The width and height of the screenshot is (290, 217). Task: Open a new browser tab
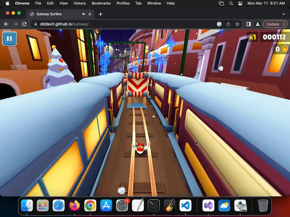pyautogui.click(x=101, y=14)
